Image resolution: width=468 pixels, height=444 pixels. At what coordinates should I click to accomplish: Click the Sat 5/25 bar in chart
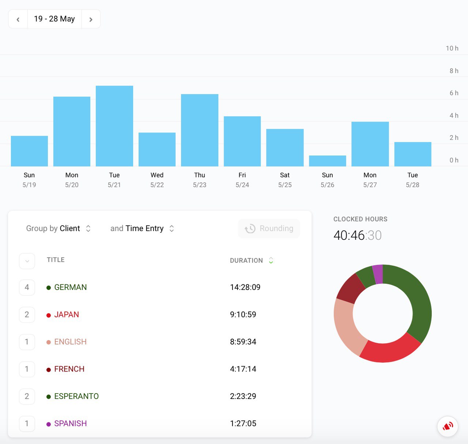coord(285,148)
